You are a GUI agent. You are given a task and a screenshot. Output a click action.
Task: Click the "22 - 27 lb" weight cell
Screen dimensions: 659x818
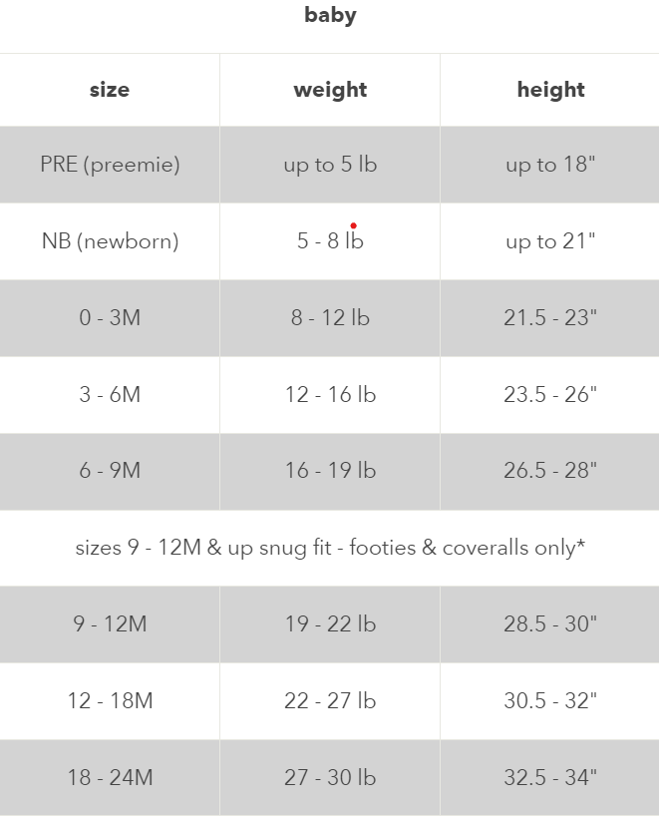tap(330, 701)
